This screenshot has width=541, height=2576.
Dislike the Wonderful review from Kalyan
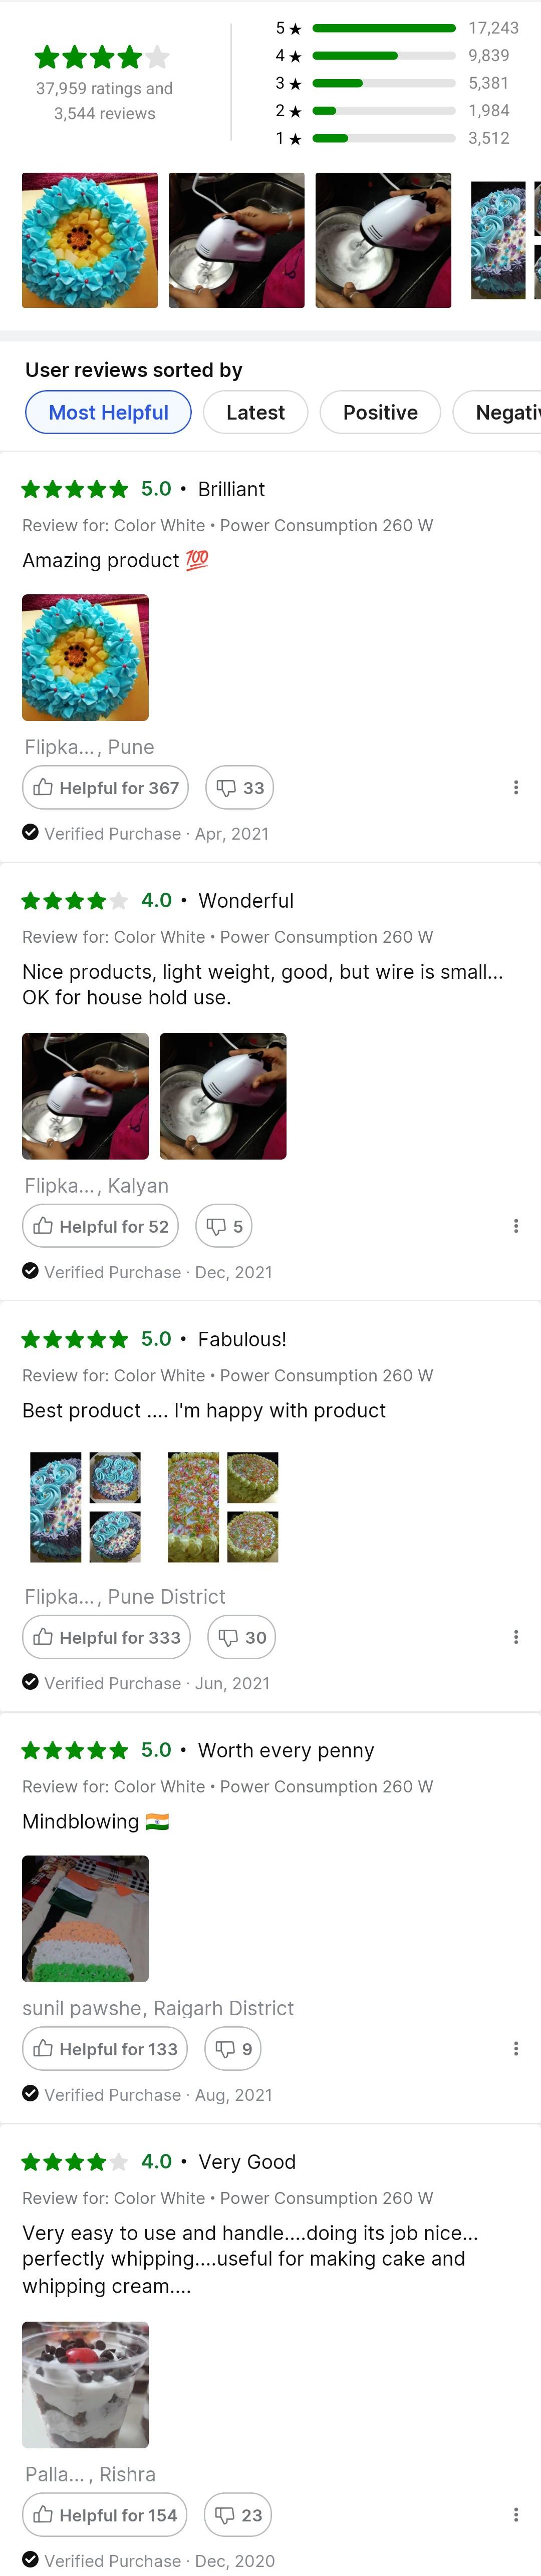[224, 1226]
